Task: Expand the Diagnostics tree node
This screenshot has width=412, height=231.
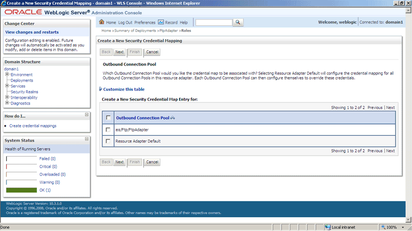Action: (7, 103)
